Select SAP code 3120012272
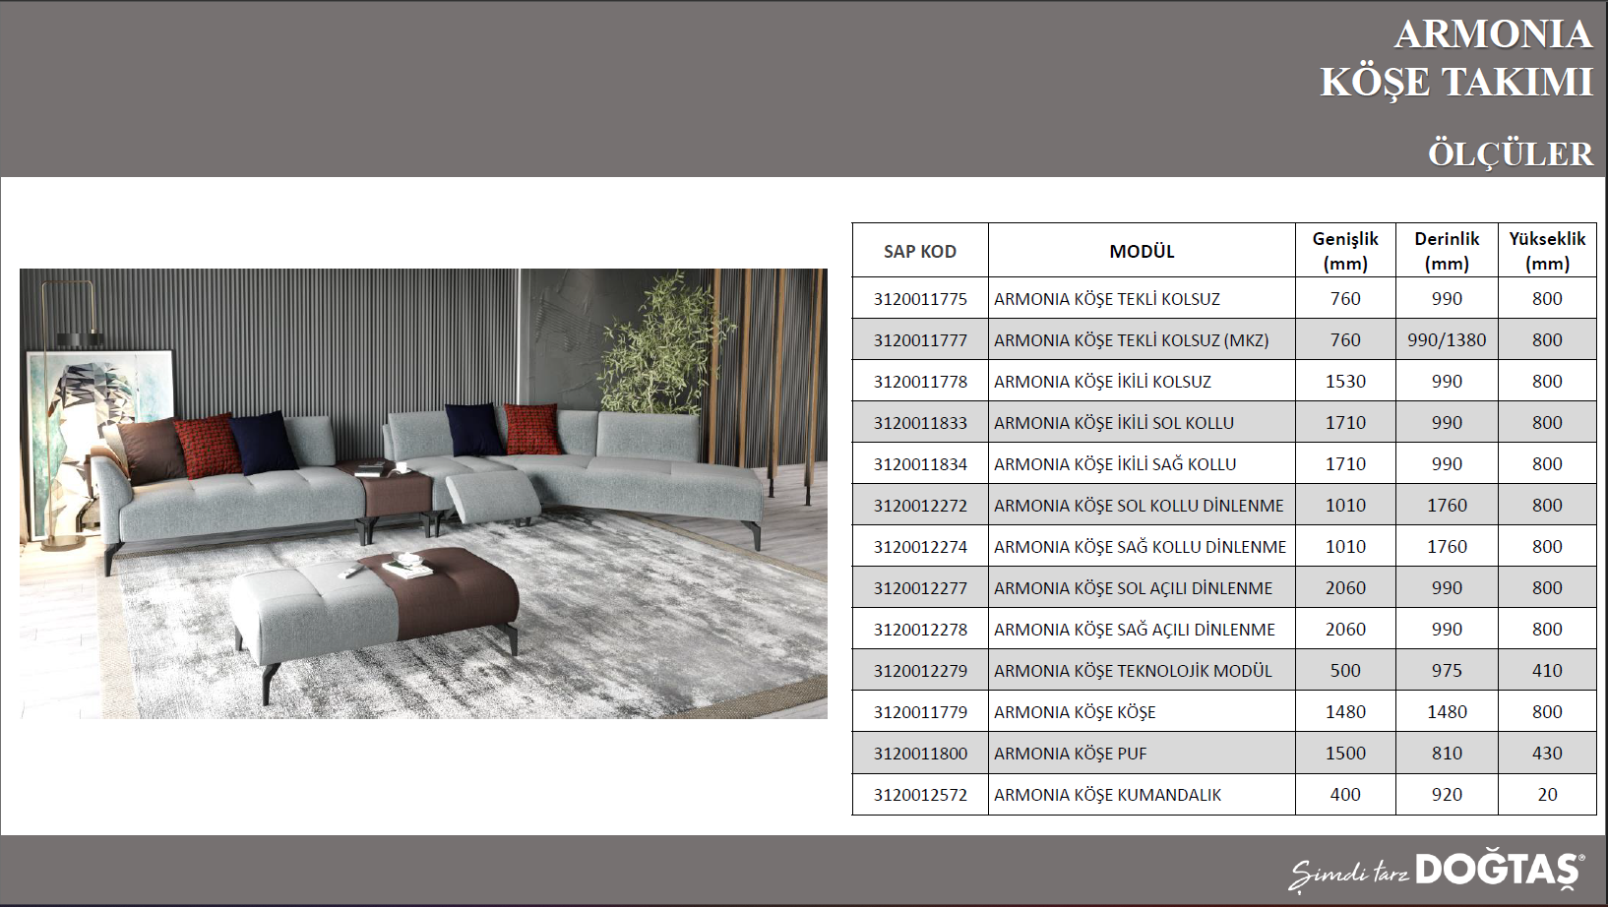Screen dimensions: 1608x907 coord(920,506)
